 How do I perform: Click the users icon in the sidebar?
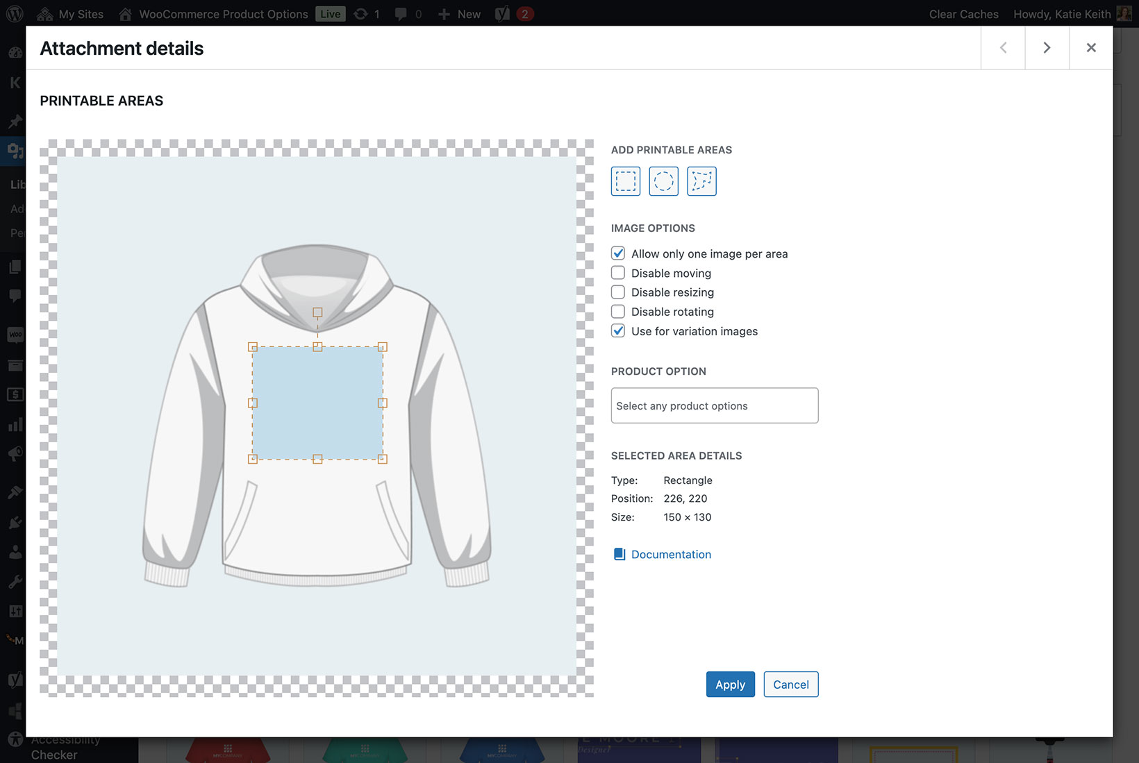(x=14, y=551)
